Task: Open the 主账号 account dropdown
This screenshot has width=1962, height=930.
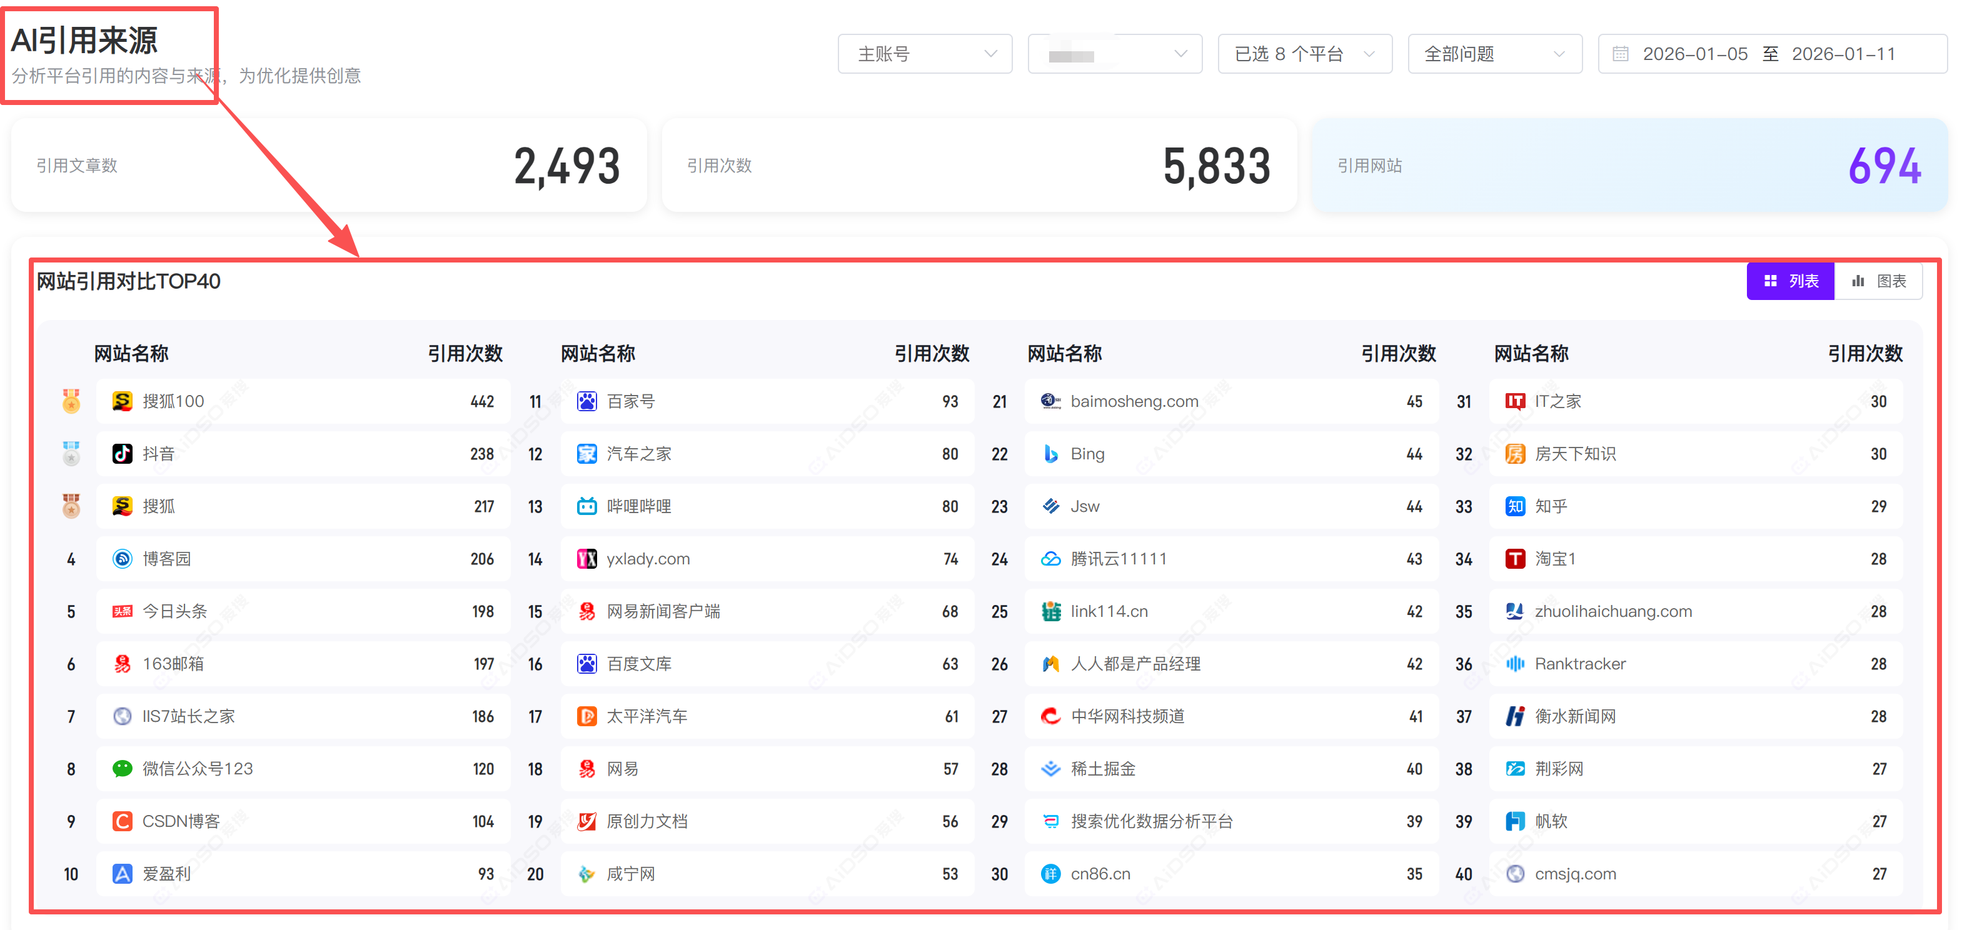Action: coord(925,54)
